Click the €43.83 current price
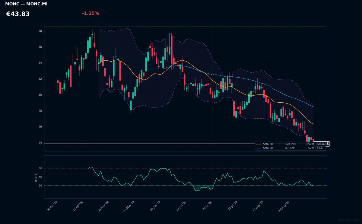 (18, 14)
